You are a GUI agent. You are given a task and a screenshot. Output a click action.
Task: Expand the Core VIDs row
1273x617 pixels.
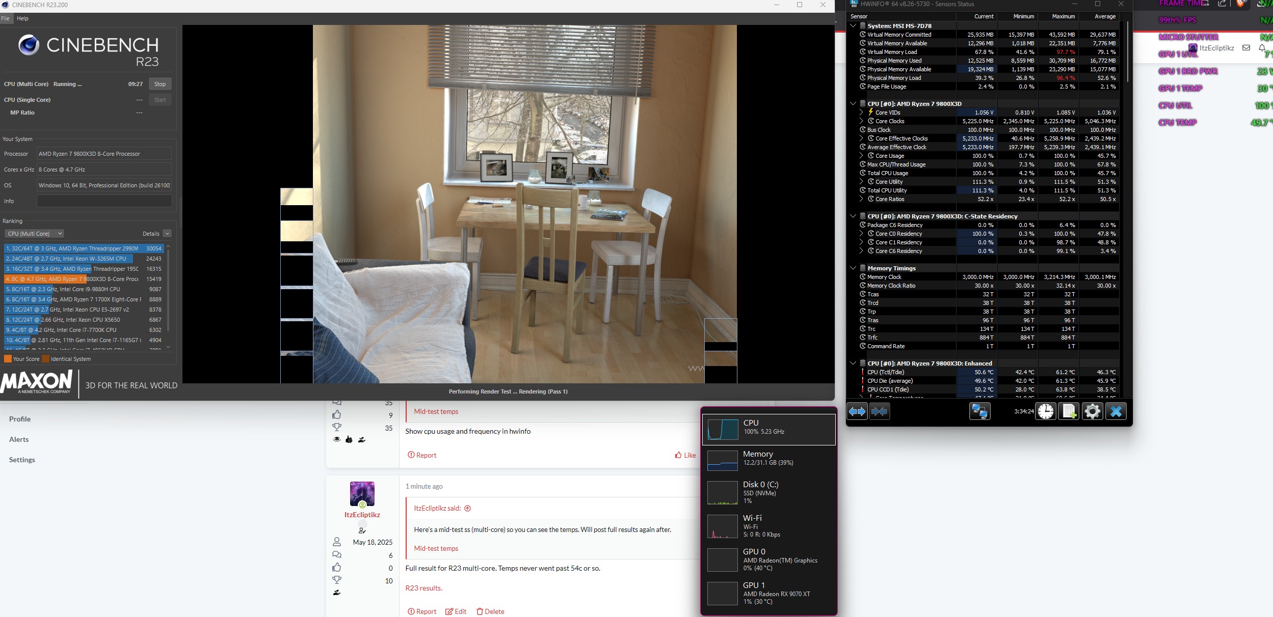[x=862, y=113]
